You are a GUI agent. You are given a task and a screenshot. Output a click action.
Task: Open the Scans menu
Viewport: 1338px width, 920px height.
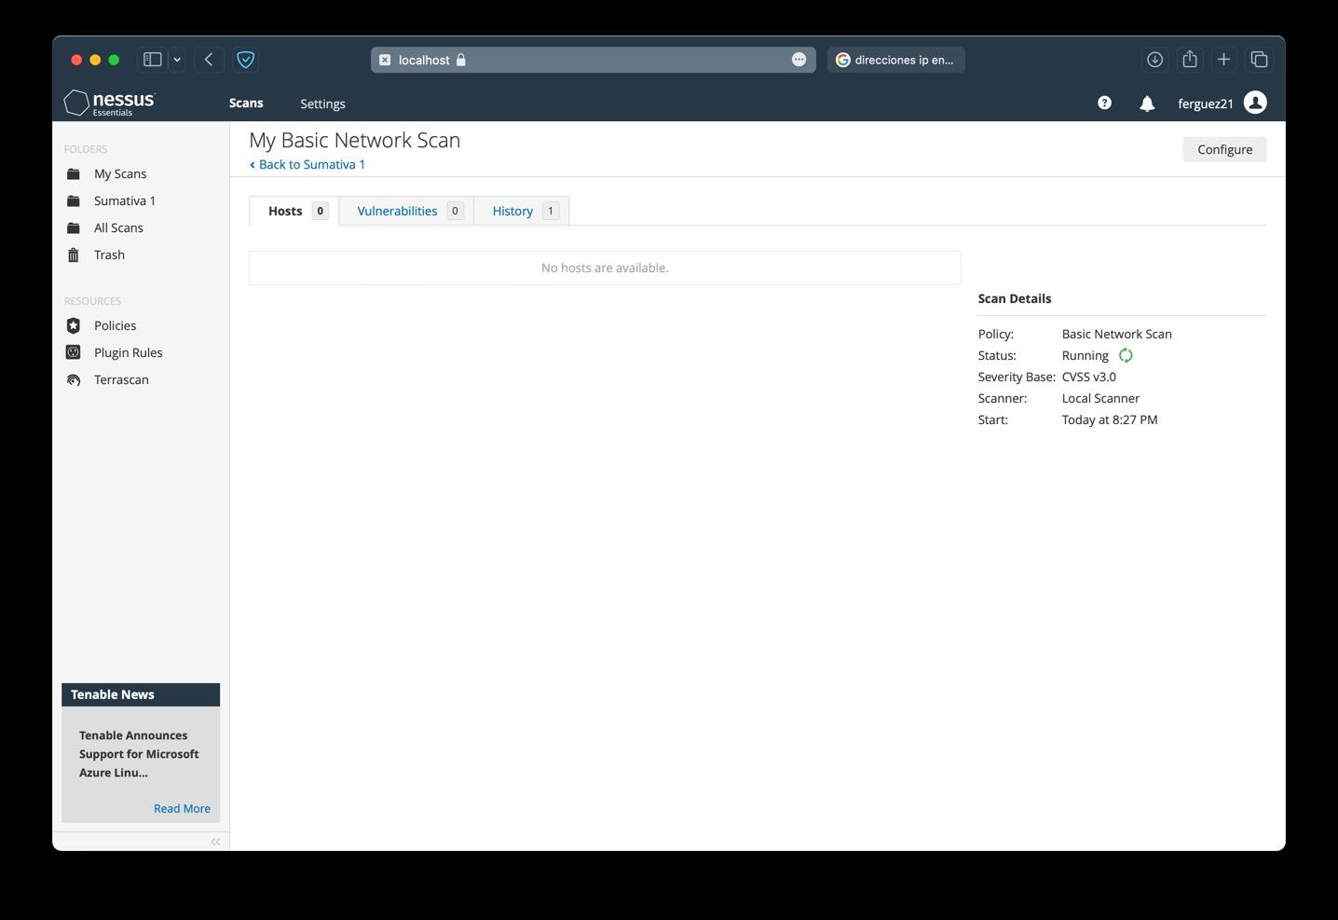click(246, 103)
